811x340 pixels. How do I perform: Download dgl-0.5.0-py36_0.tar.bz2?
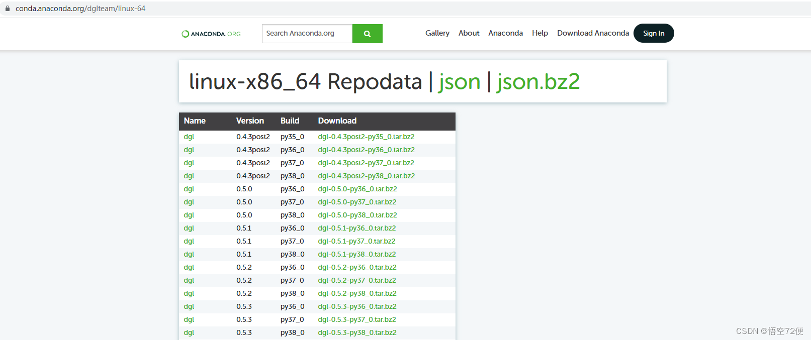[x=357, y=189]
